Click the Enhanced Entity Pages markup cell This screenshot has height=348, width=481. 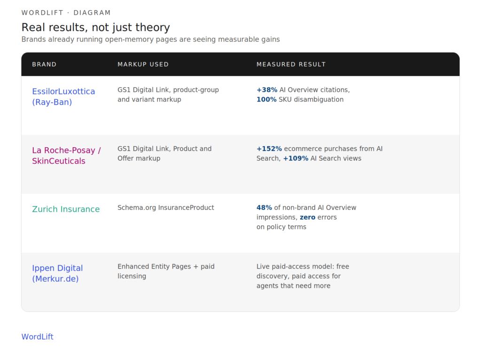coord(166,271)
